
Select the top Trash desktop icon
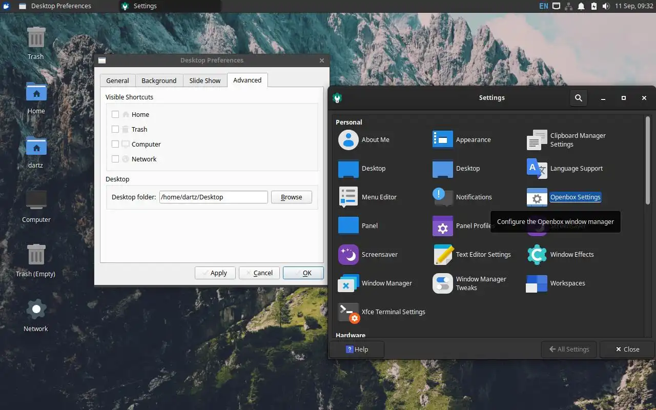pos(36,44)
